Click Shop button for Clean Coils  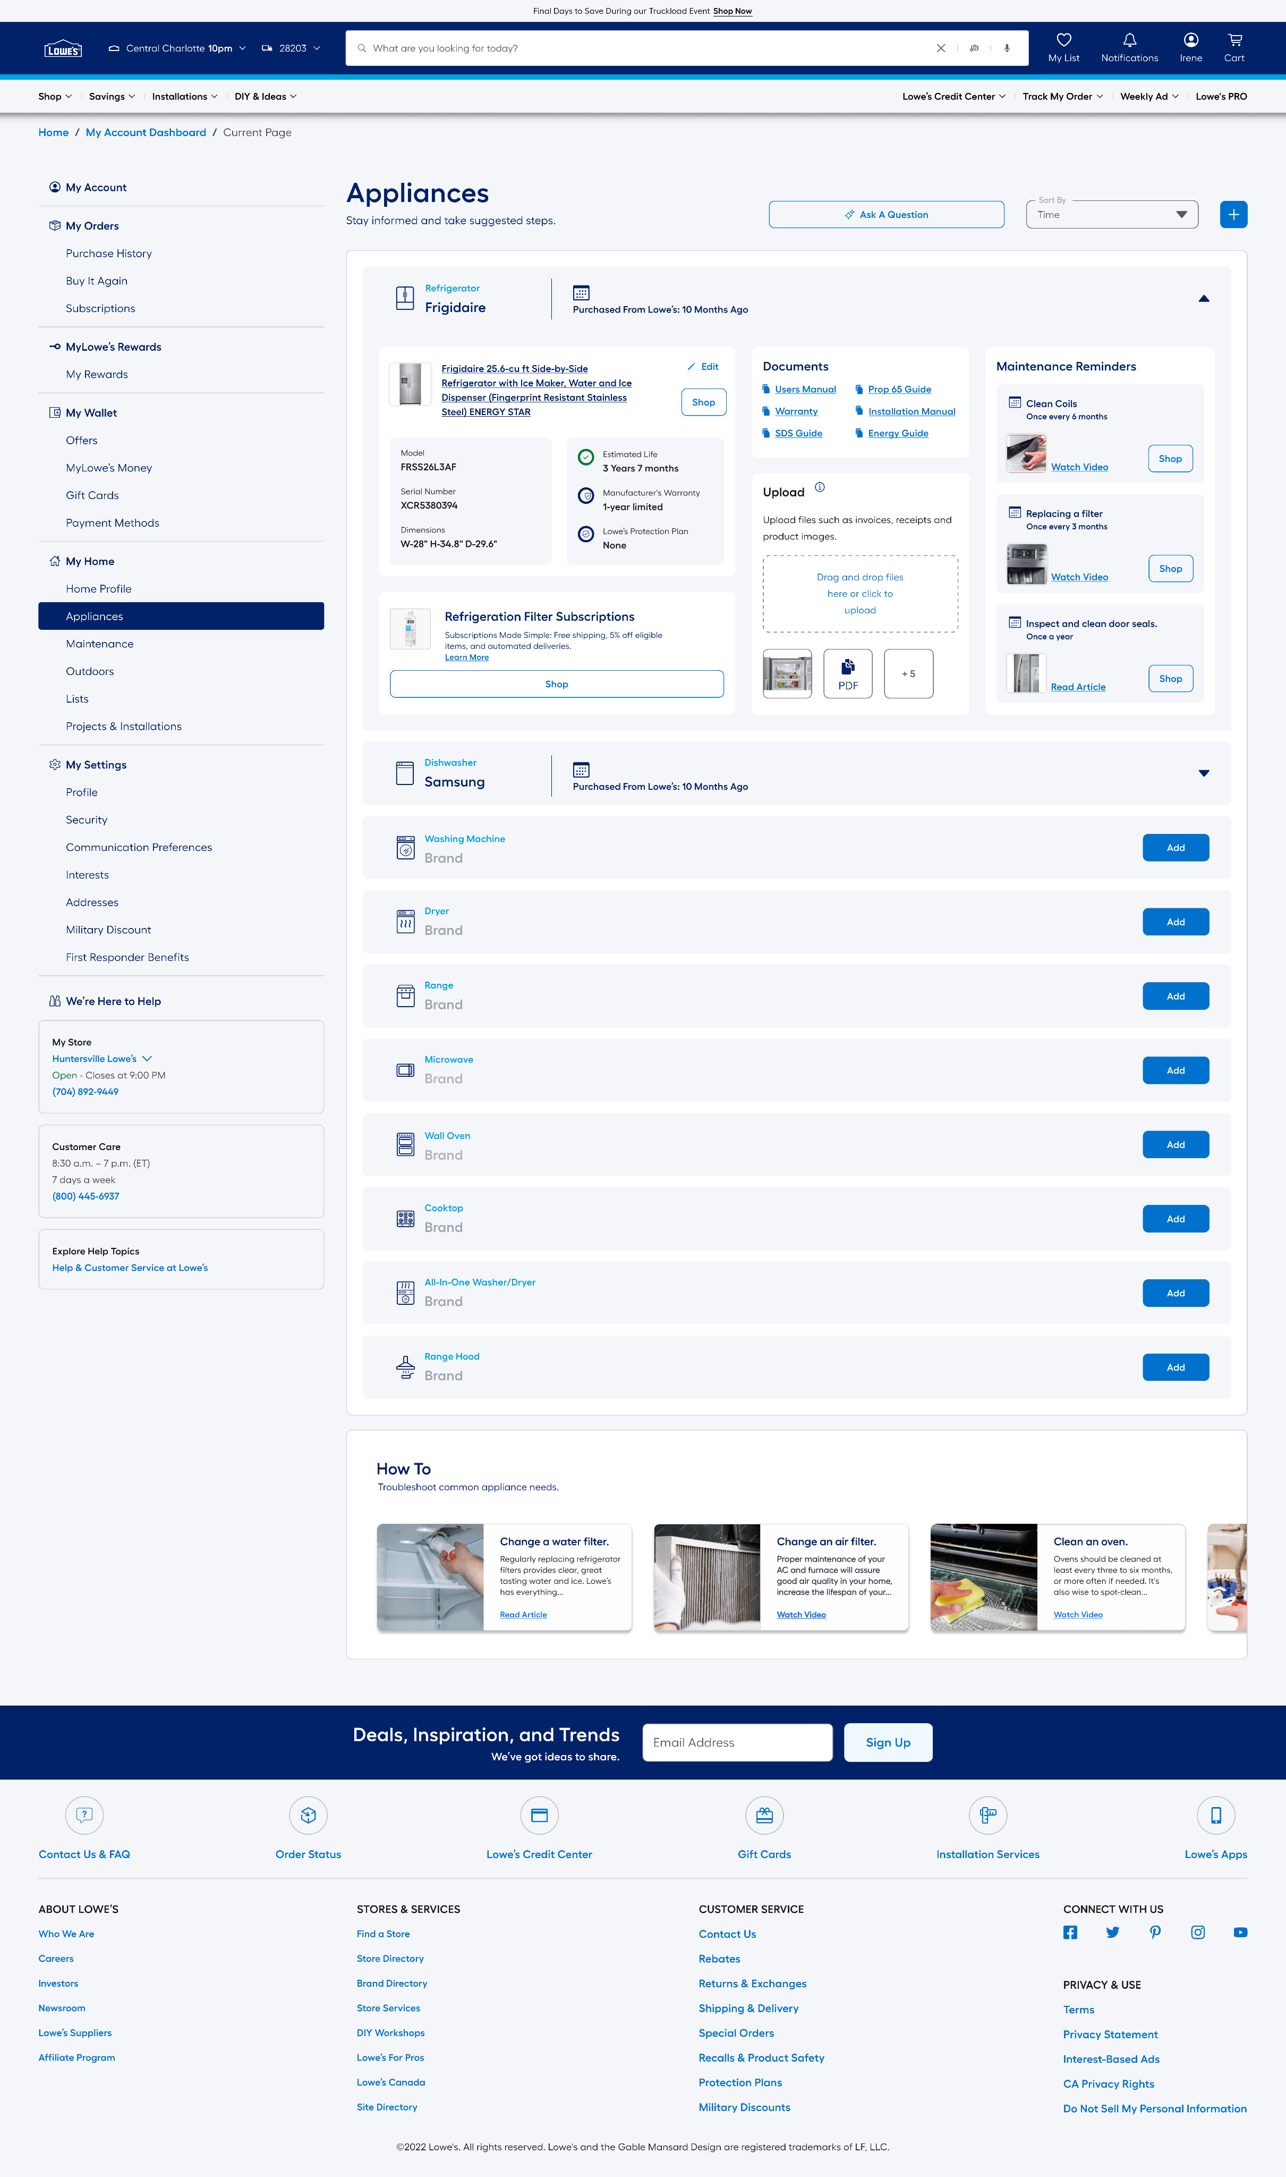pyautogui.click(x=1170, y=459)
